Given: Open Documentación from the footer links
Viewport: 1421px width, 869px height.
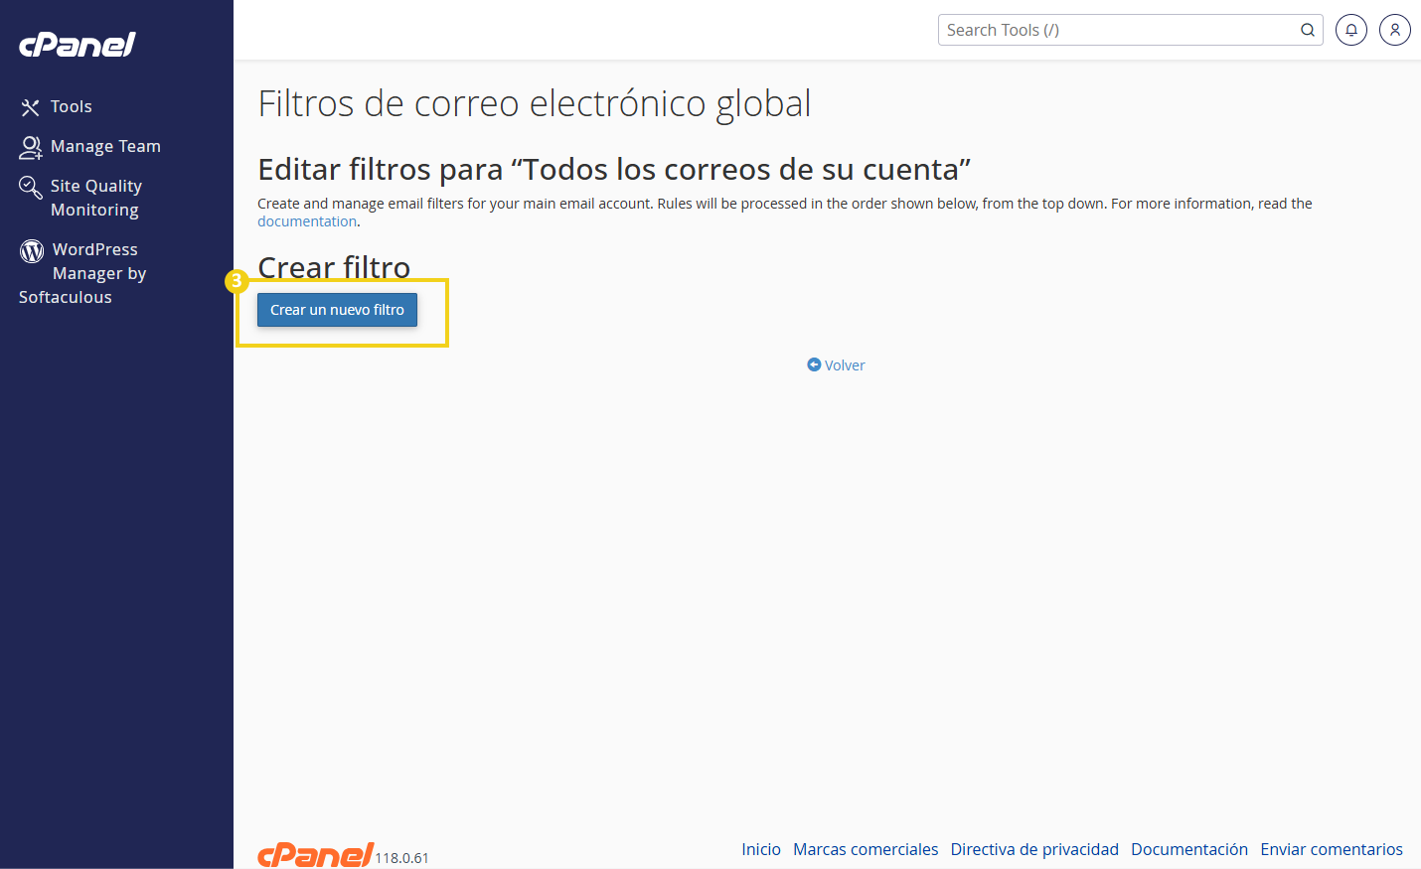Looking at the screenshot, I should [1189, 849].
